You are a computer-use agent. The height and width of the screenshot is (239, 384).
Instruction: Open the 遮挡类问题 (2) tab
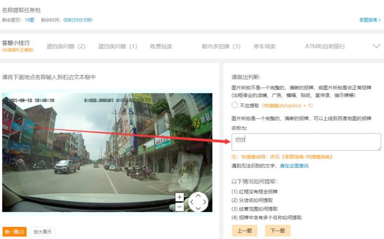tap(66, 46)
